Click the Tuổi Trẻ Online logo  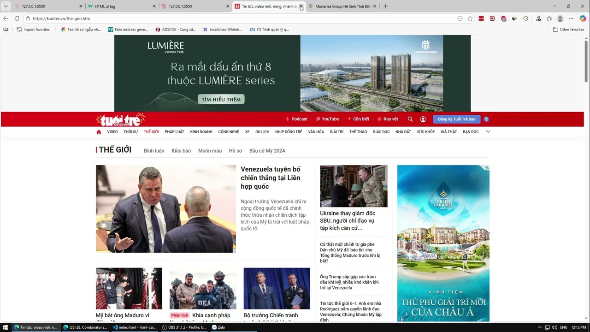120,119
